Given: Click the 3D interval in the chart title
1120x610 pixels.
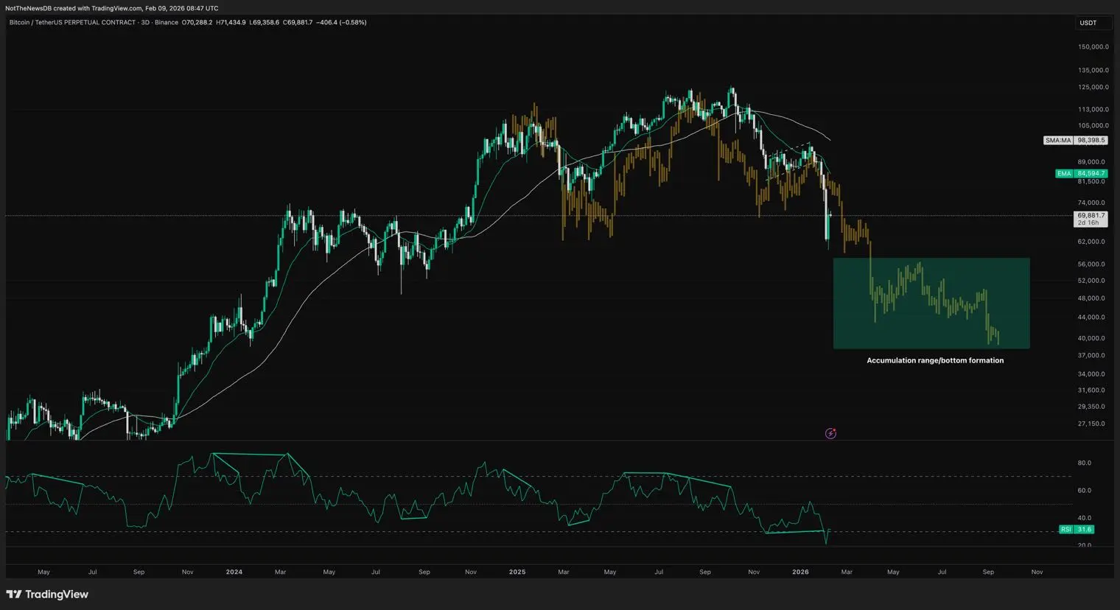Looking at the screenshot, I should [145, 23].
